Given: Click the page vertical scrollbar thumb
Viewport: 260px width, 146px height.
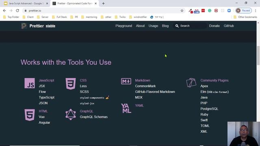Looking at the screenshot, I should pyautogui.click(x=258, y=56).
